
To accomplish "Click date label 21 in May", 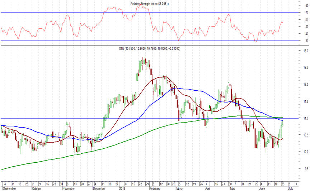I will tap(250, 184).
